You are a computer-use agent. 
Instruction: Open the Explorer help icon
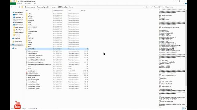186,4
